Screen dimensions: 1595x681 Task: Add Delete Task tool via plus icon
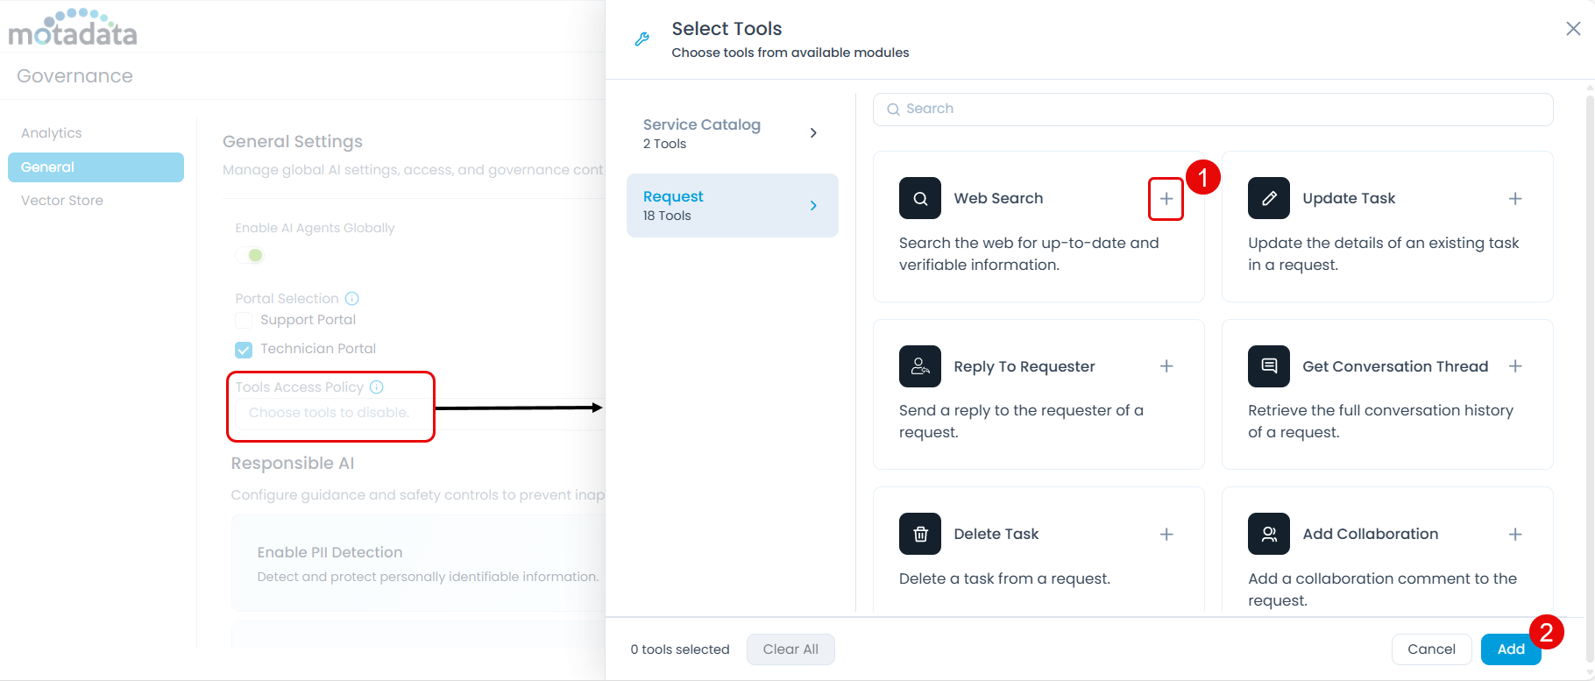click(x=1166, y=535)
